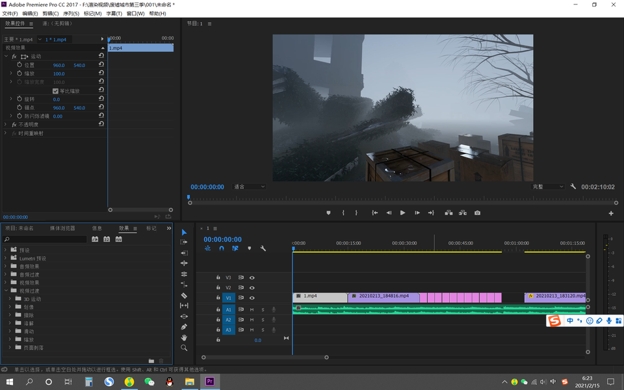Expand the 溶解 dissolve subfolder
Viewport: 624px width, 390px height.
tap(10, 323)
